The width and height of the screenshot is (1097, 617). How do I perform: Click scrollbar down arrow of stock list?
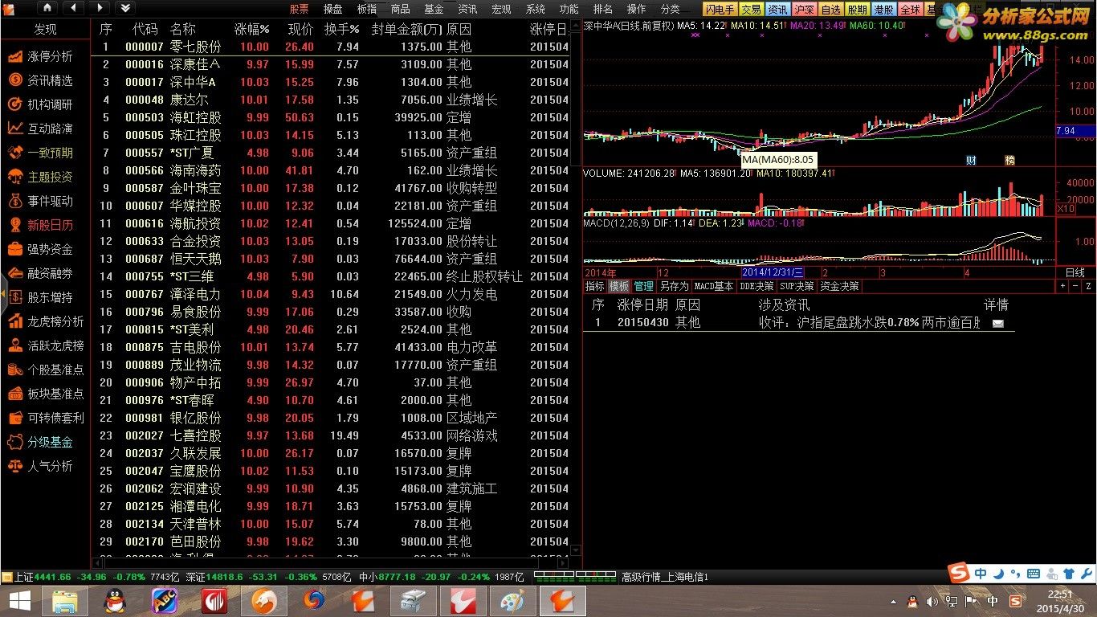(x=575, y=550)
